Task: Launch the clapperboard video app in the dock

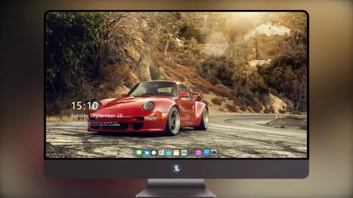Action: (x=168, y=153)
